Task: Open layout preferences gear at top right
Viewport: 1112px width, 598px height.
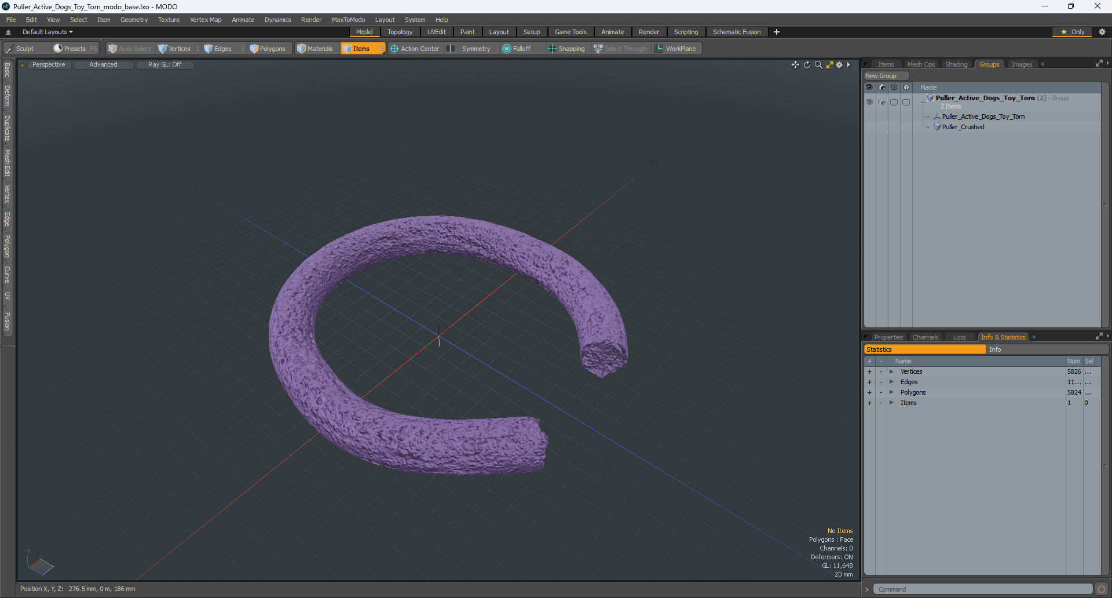Action: 1102,32
